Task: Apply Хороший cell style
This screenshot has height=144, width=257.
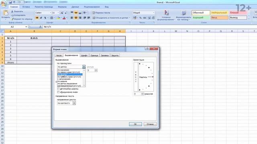Action: point(201,18)
